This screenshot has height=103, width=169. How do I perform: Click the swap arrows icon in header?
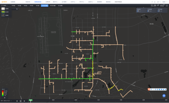coord(152,2)
